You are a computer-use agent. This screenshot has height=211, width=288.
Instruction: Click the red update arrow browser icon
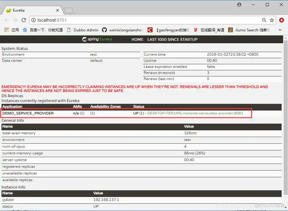[x=282, y=20]
